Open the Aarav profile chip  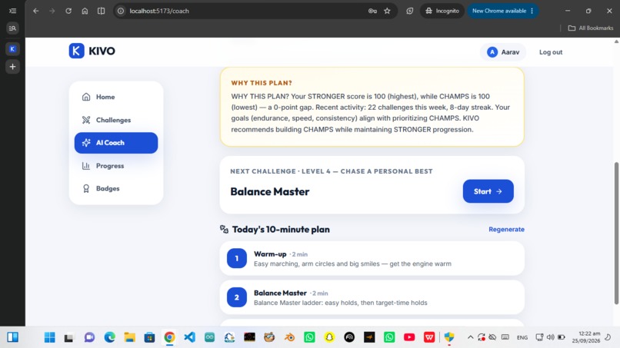coord(503,52)
